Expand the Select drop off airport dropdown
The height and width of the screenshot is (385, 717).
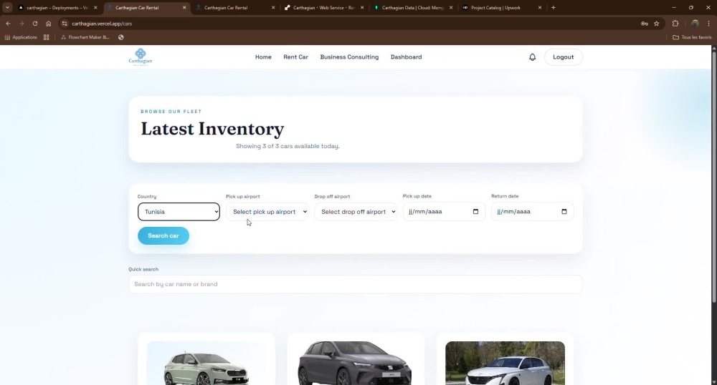point(356,212)
